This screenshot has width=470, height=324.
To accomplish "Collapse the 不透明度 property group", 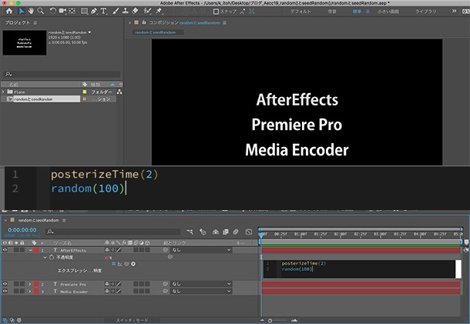I will tap(45, 257).
